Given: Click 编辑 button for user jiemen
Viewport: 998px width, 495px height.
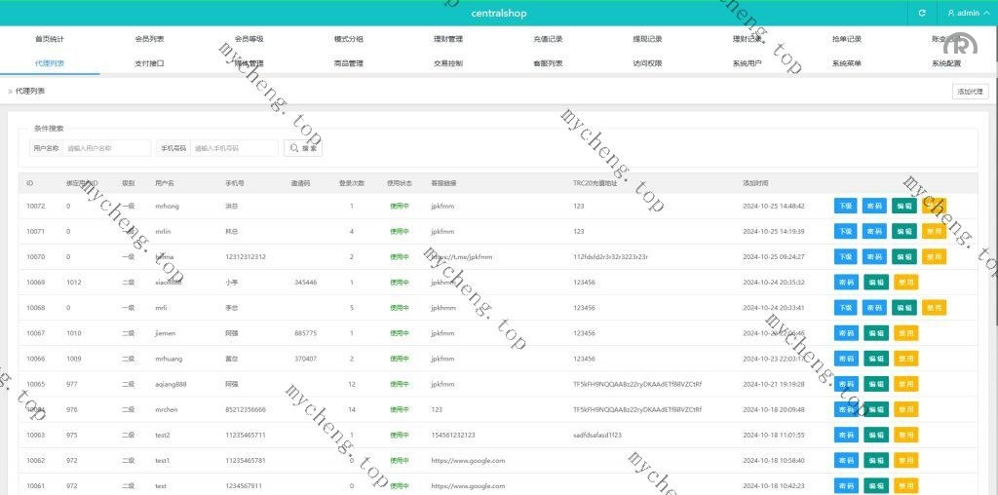Looking at the screenshot, I should tap(876, 332).
